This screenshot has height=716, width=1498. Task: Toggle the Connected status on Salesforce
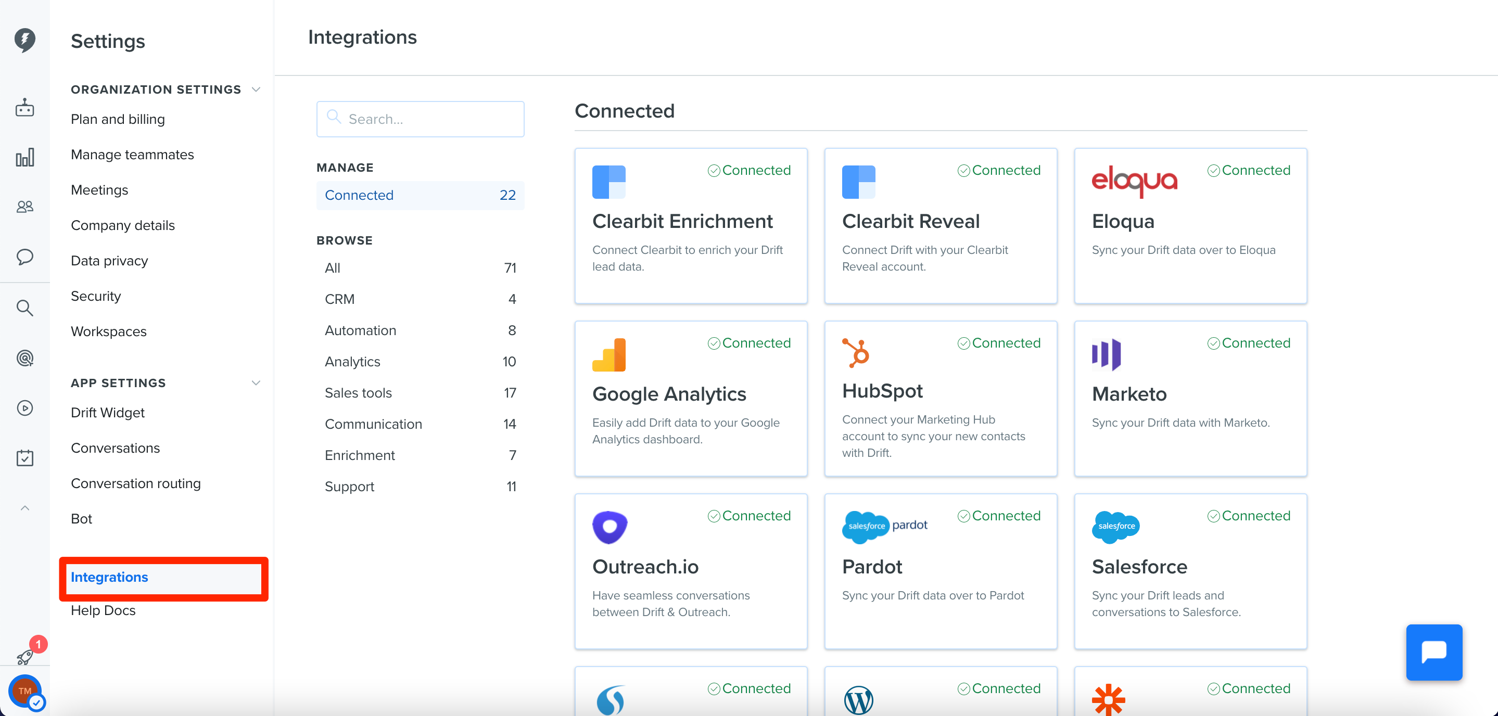1248,516
